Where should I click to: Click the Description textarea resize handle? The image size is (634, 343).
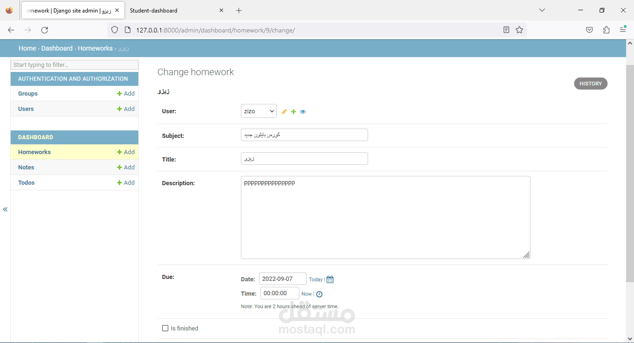click(x=526, y=255)
